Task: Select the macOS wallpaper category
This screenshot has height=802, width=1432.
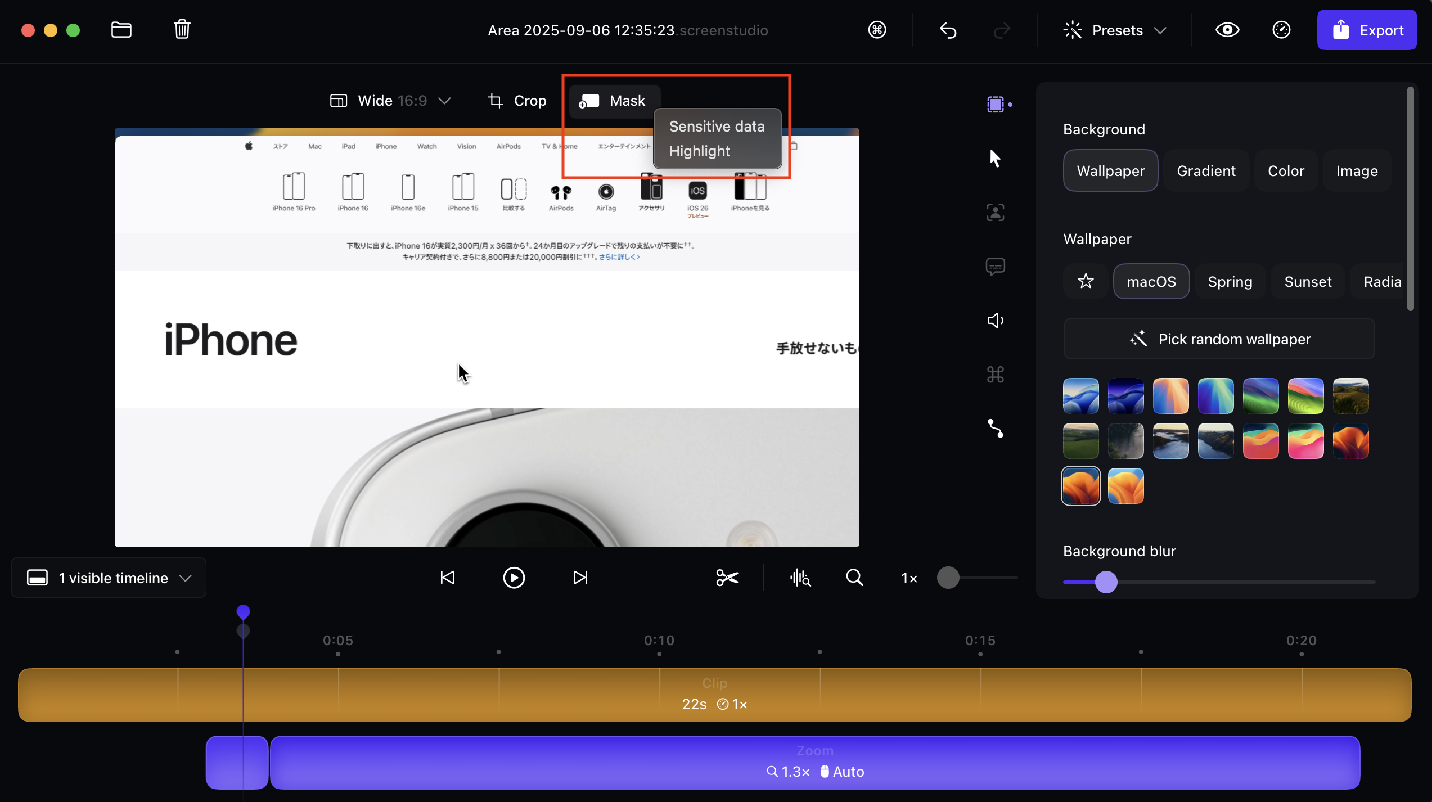Action: (x=1151, y=281)
